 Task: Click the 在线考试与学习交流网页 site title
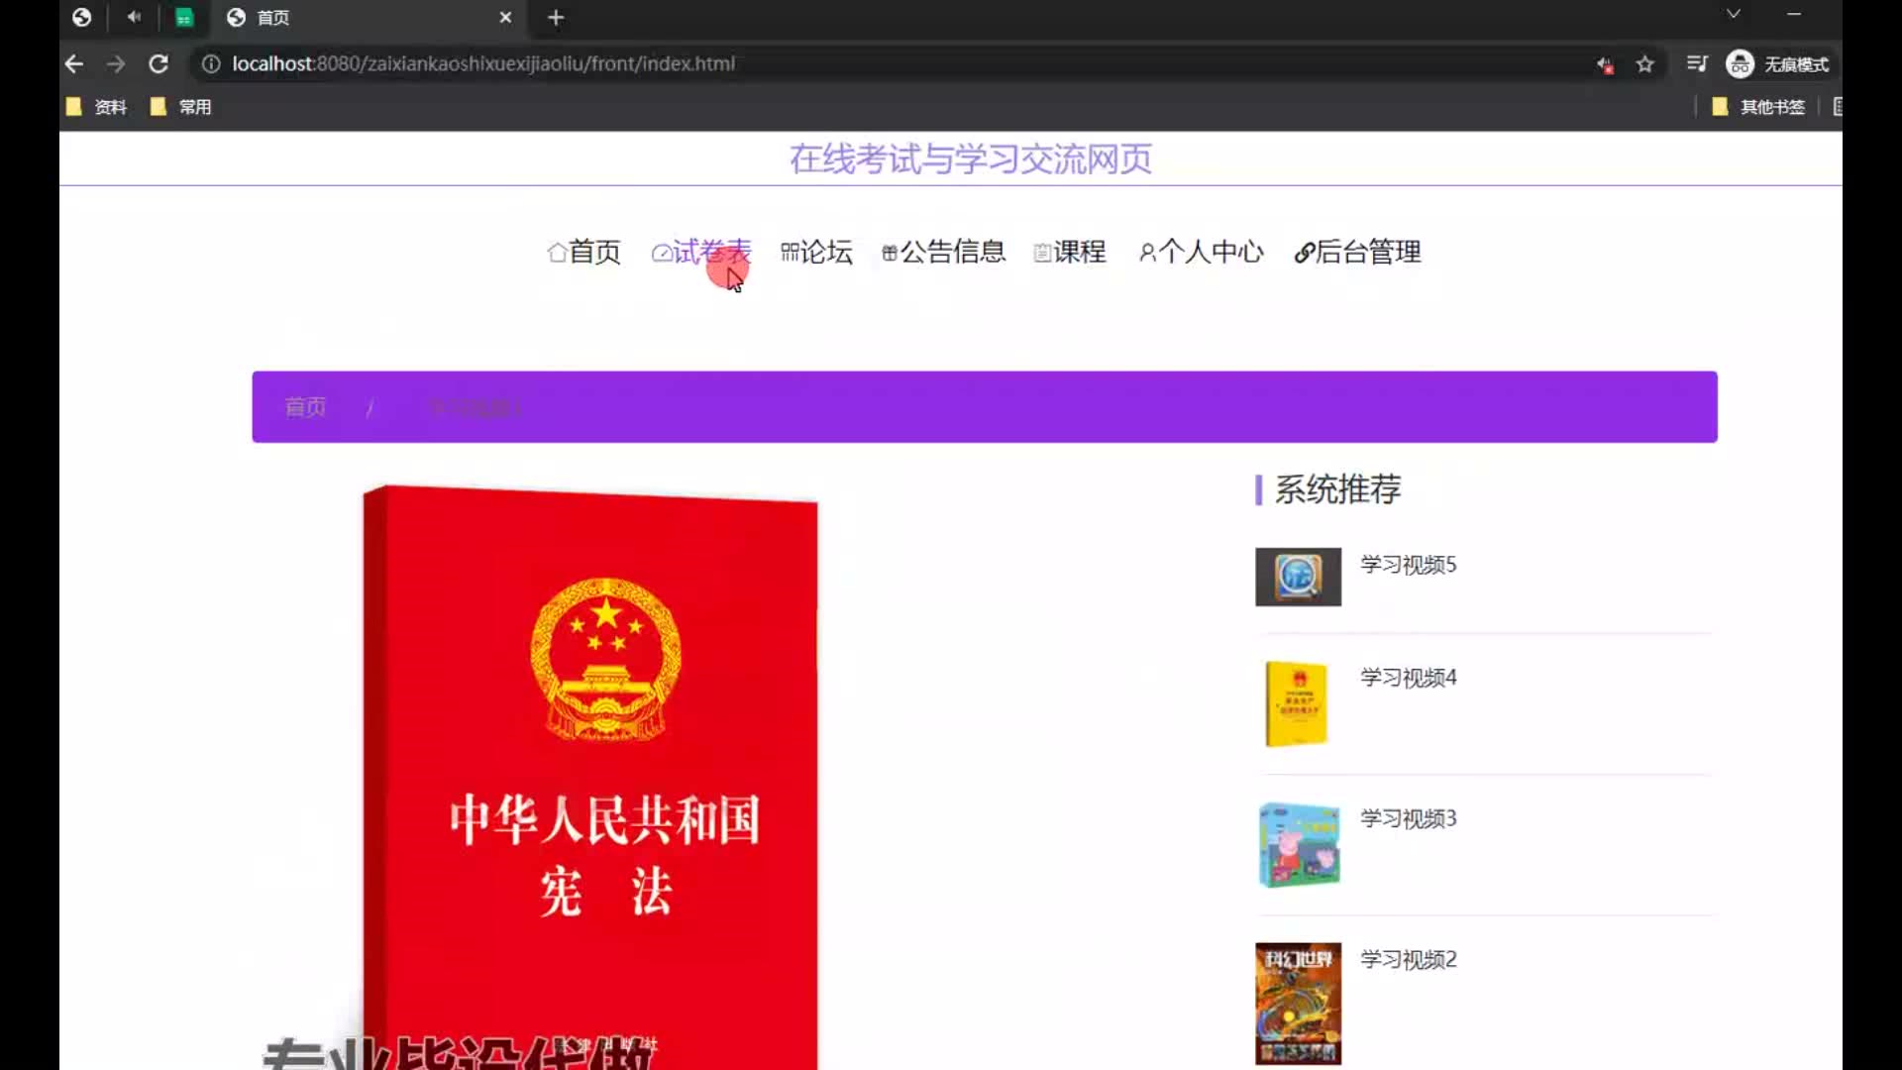pos(971,159)
